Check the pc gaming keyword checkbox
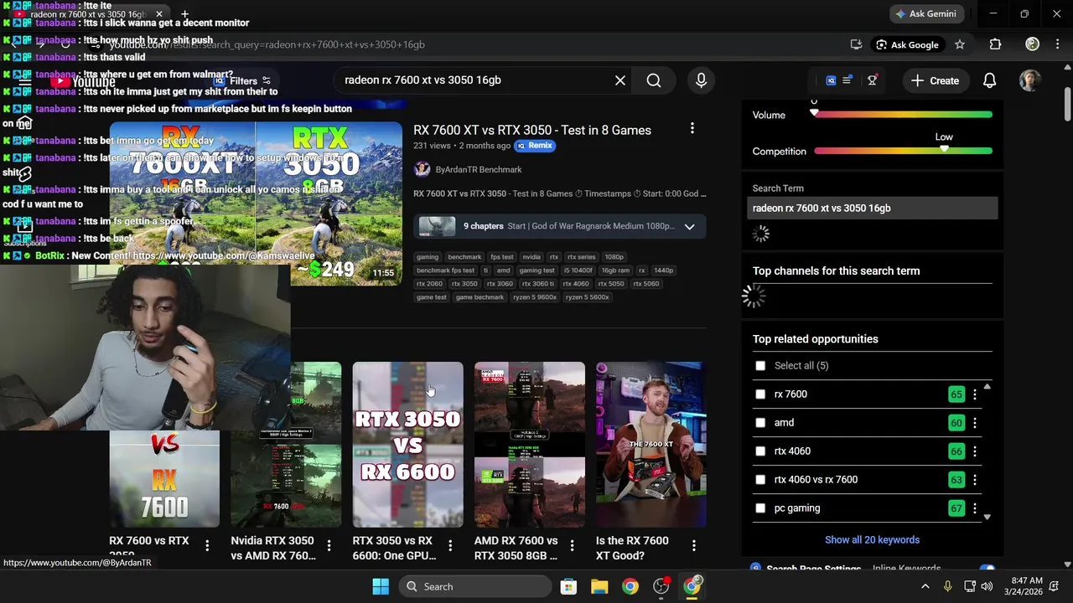The image size is (1073, 603). point(760,508)
